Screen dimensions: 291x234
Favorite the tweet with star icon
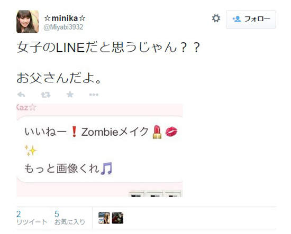[x=70, y=95]
